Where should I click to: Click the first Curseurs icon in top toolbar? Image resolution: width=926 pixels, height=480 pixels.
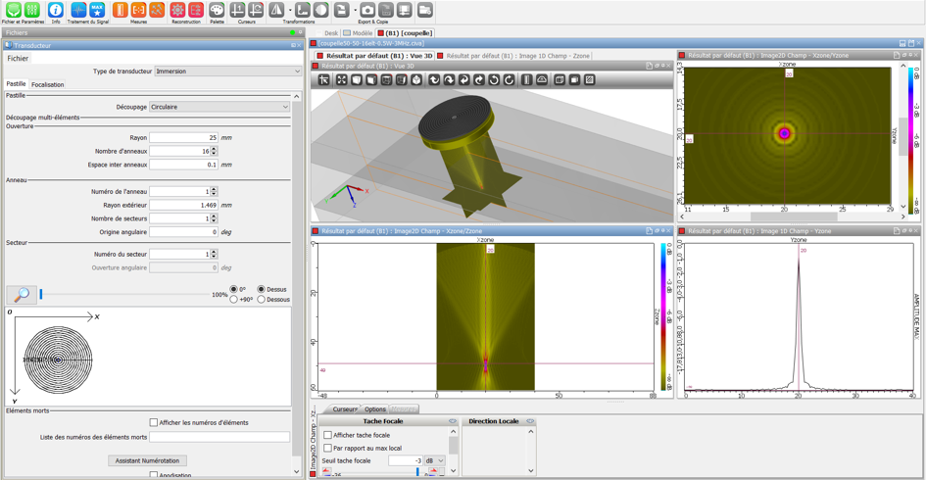coord(237,10)
